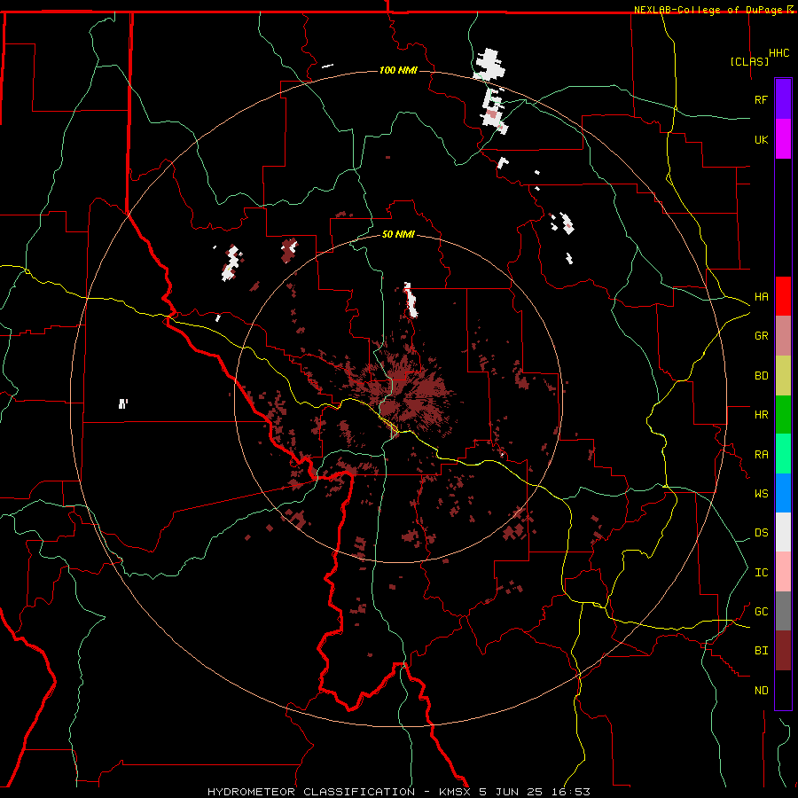The image size is (798, 798).
Task: Click the 5 JUN 25 date text
Action: click(x=512, y=792)
